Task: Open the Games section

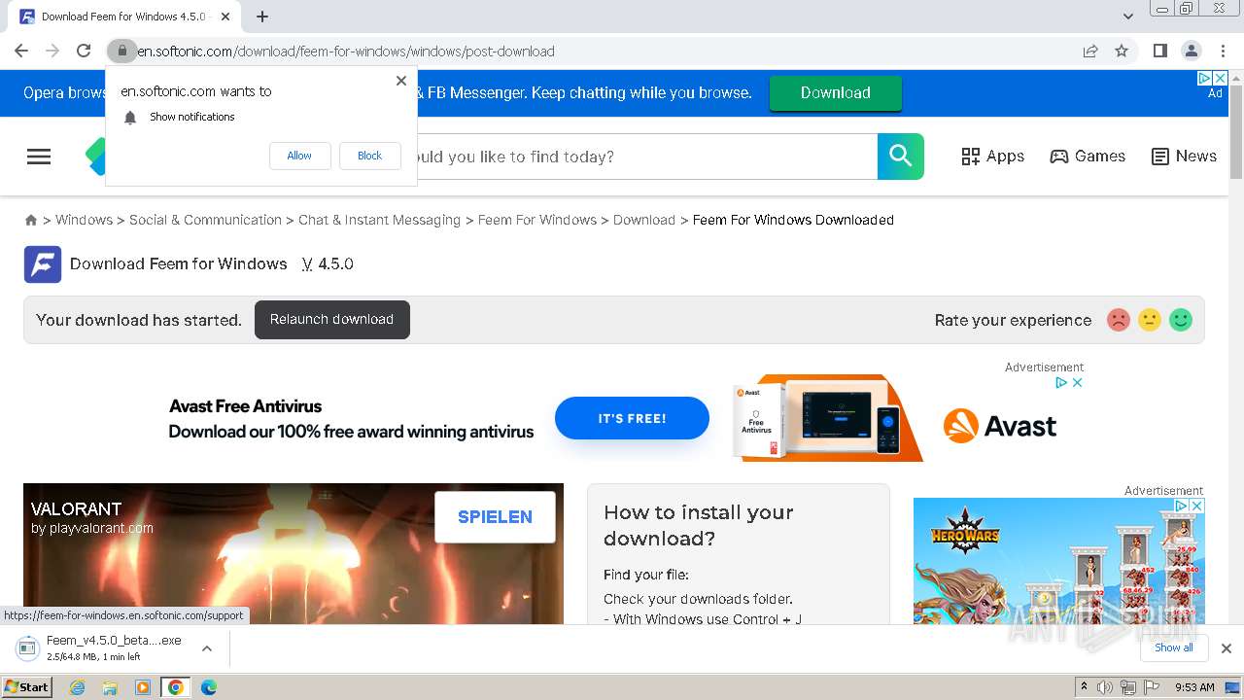Action: 1088,157
